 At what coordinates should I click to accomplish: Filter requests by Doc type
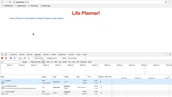point(74,62)
